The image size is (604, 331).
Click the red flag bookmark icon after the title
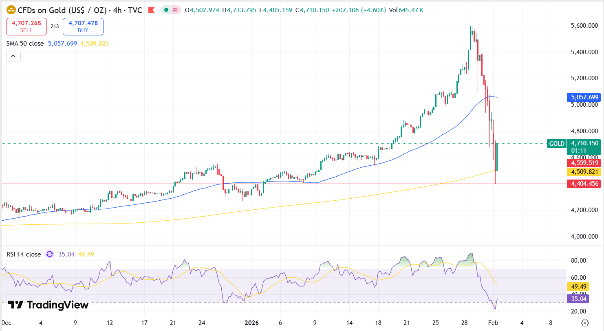point(151,10)
